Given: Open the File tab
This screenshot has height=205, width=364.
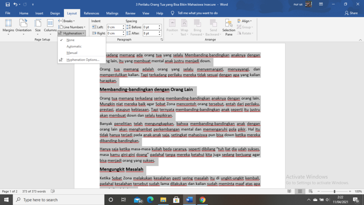Looking at the screenshot, I should (x=8, y=13).
